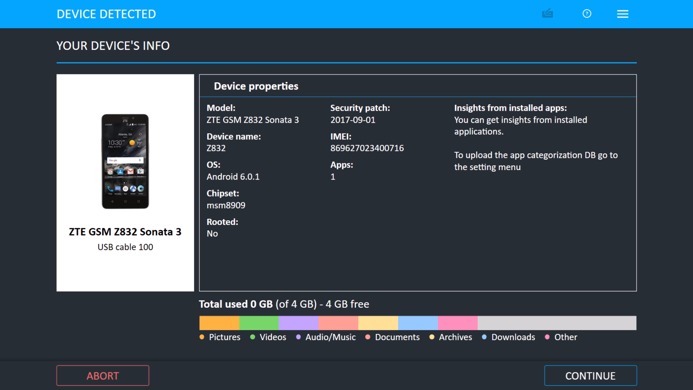Click the Downloads legend dot
Viewport: 693px width, 390px height.
pyautogui.click(x=484, y=337)
